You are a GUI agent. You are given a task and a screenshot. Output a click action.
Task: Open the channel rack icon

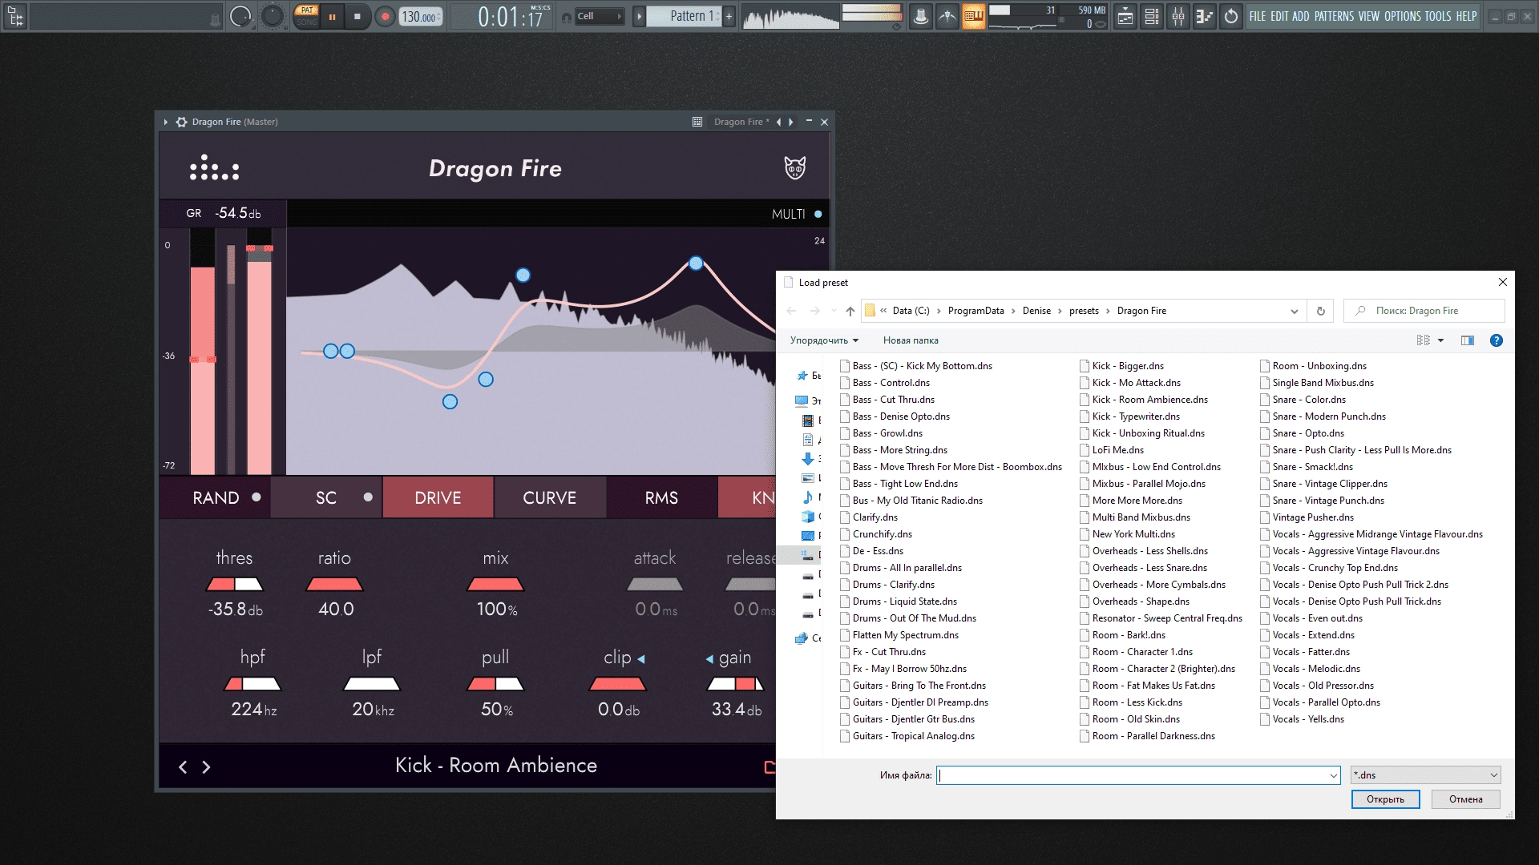(1152, 16)
